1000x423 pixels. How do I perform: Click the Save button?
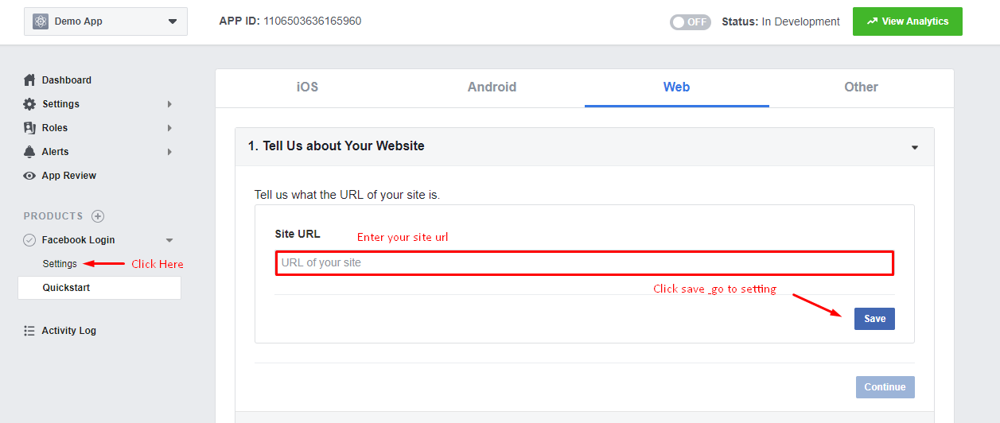[x=874, y=319]
